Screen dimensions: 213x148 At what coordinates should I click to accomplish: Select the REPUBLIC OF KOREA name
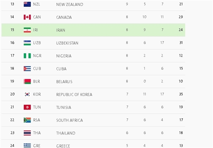74,95
